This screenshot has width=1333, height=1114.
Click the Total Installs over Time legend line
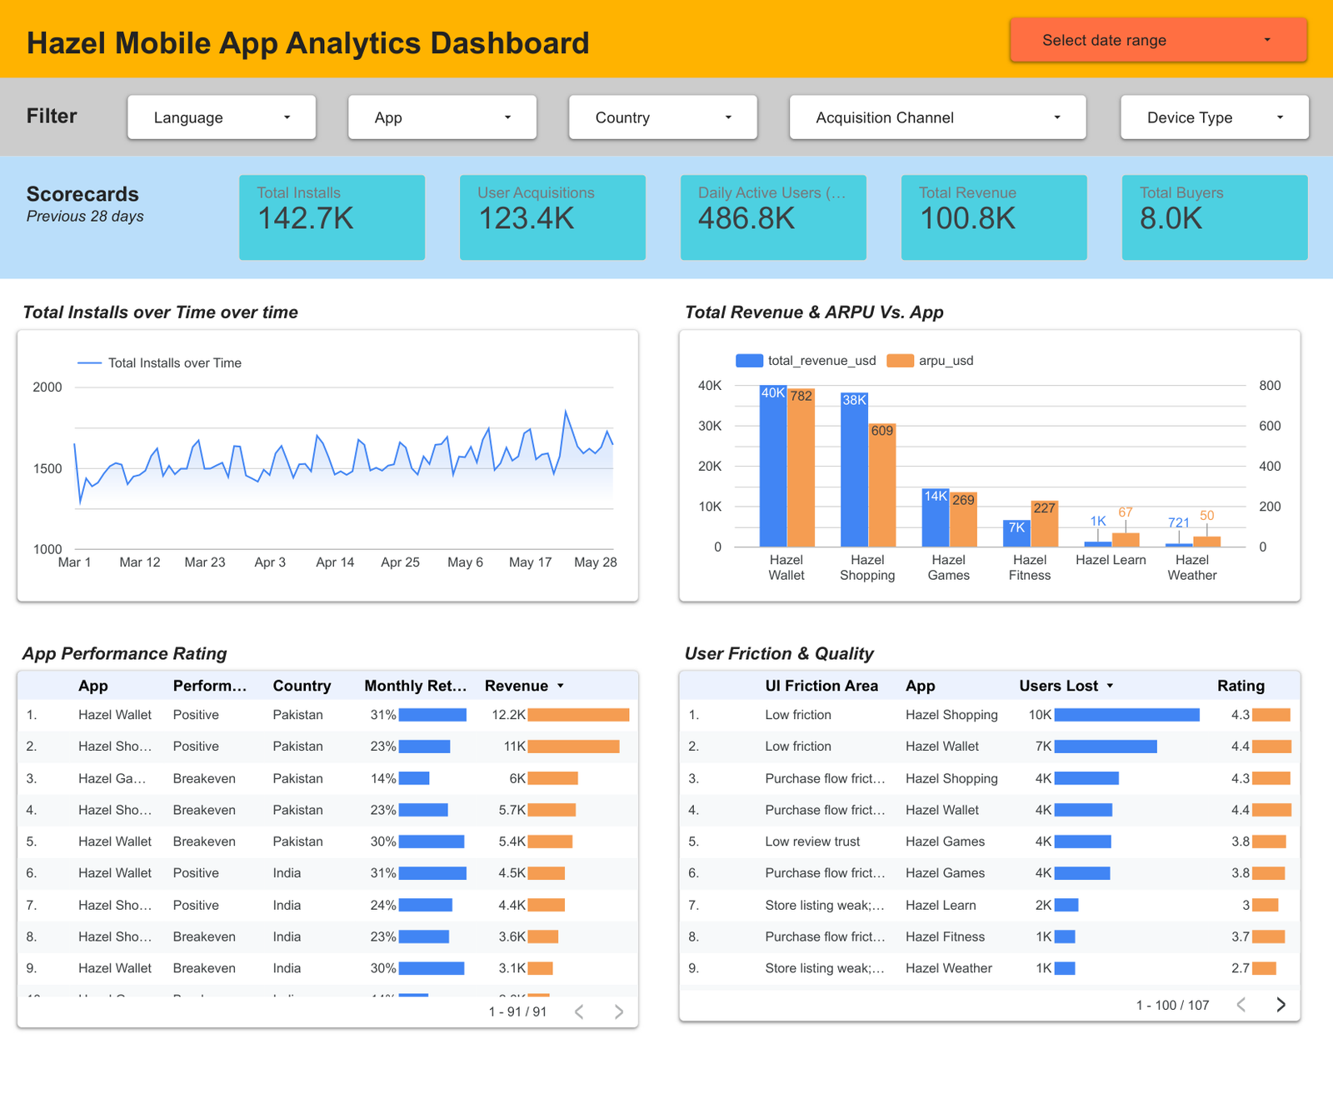(x=89, y=363)
